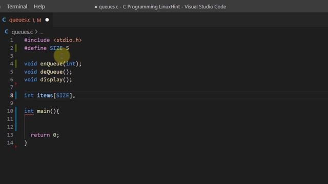Image resolution: width=328 pixels, height=184 pixels.
Task: Click 'items' in the array declaration
Action: click(45, 96)
